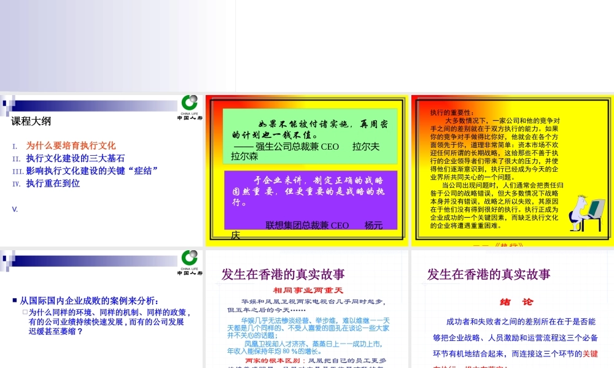Viewport: 614px width, 368px height.
Task: Click the purple quote box from 联想集团总裁
Action: (311, 200)
